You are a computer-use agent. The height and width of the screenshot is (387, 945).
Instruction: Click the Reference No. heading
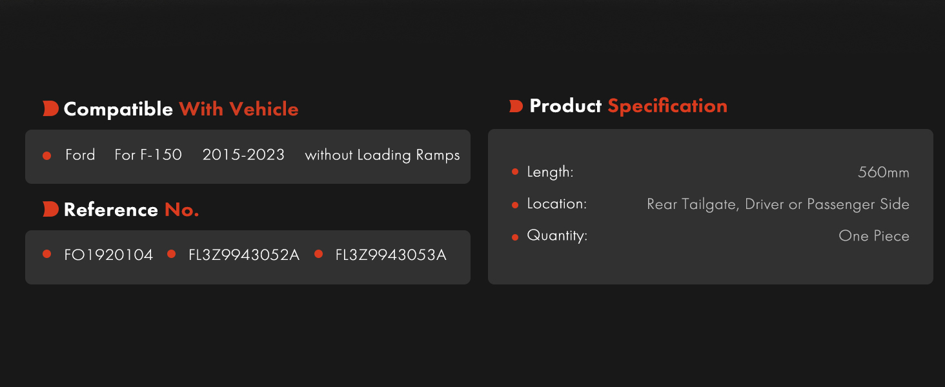pyautogui.click(x=131, y=210)
